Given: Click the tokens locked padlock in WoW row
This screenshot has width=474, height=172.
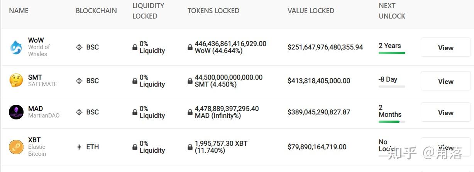Looking at the screenshot, I should pos(190,47).
